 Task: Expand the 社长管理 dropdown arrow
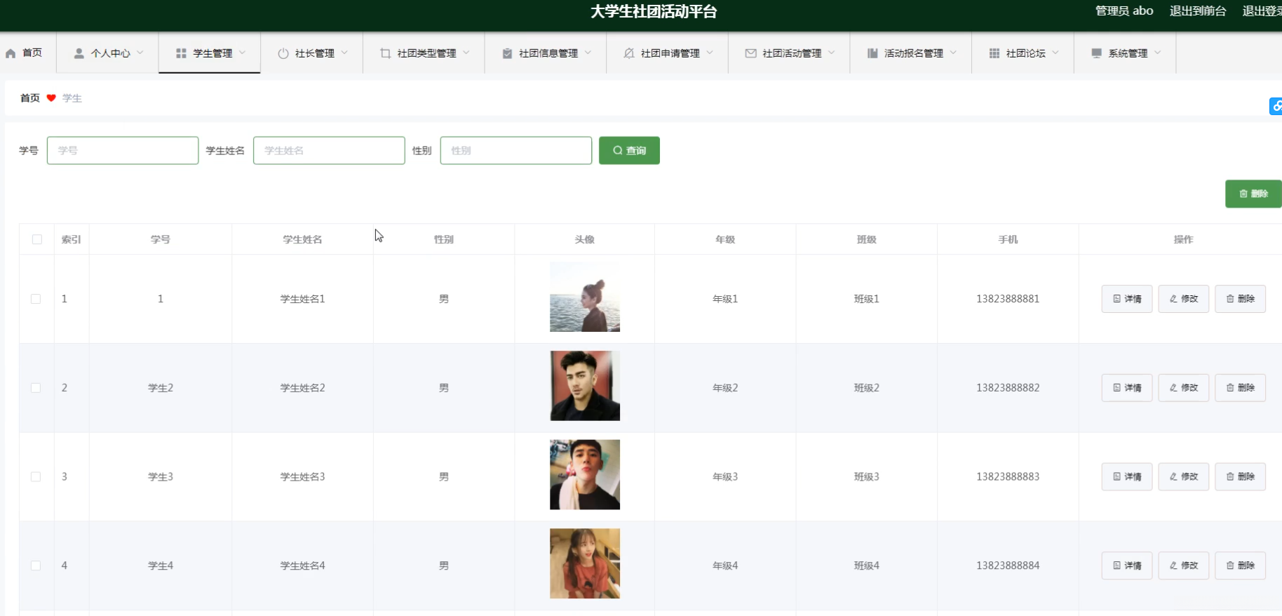tap(344, 53)
